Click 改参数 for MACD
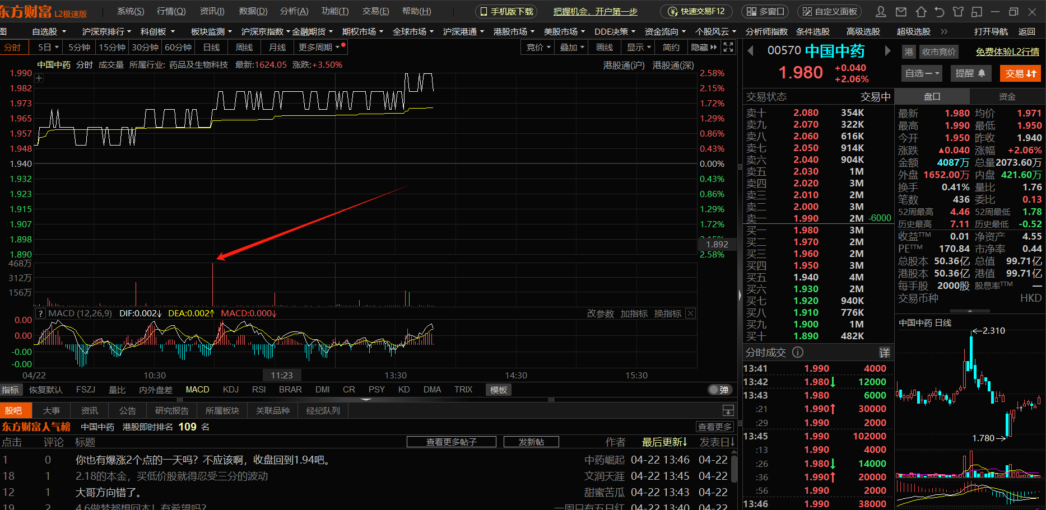The height and width of the screenshot is (510, 1046). tap(600, 314)
